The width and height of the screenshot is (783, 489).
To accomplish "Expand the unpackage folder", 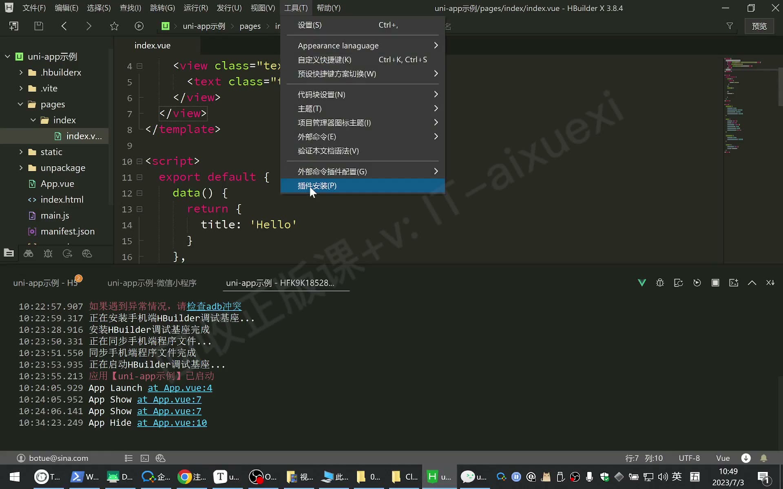I will coord(21,168).
